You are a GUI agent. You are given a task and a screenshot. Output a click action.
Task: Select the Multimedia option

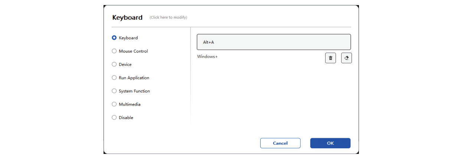coord(114,105)
